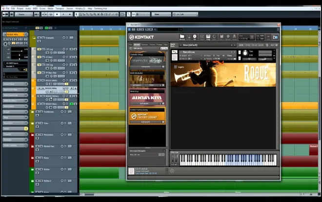
Task: Open Kontakt Factory Library Instruments button
Action: coord(145,122)
